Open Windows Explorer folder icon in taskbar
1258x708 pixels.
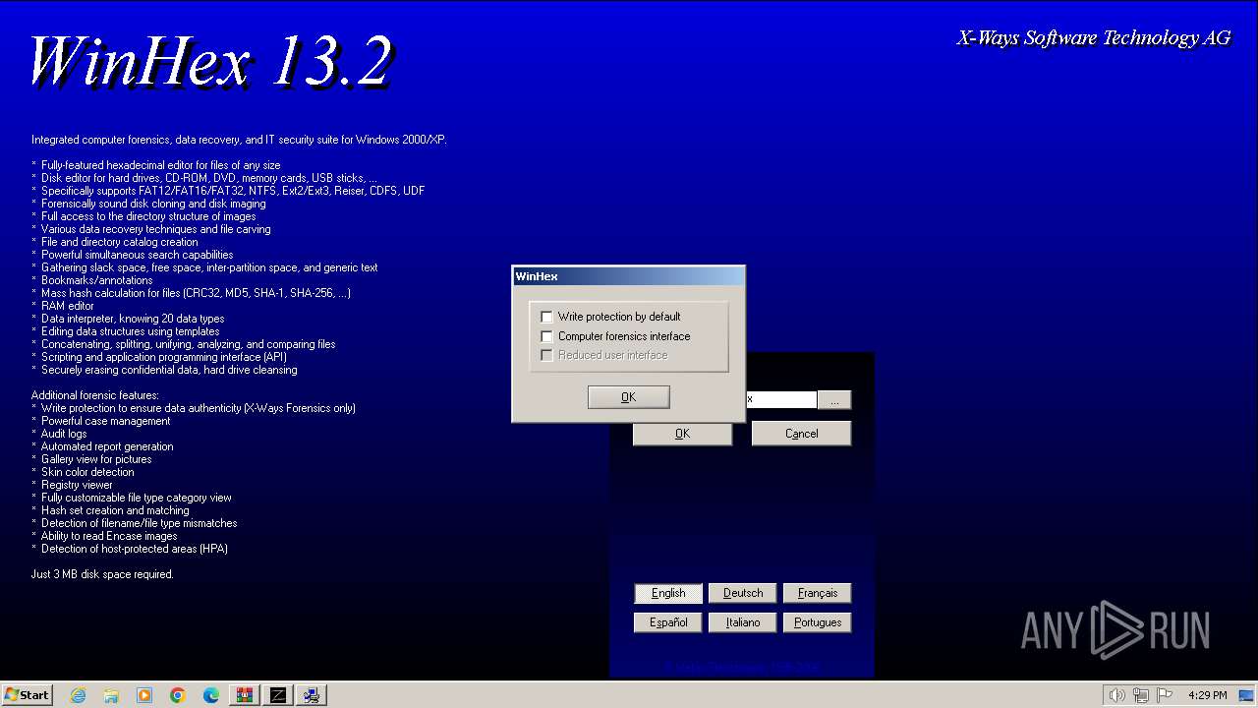[111, 695]
